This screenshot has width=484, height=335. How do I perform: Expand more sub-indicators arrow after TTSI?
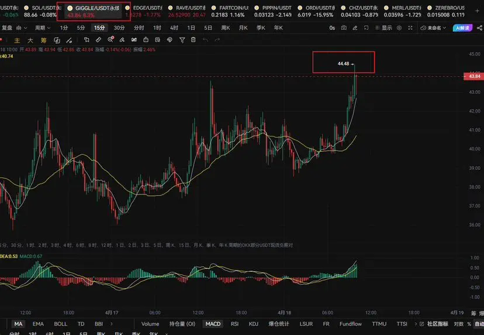click(416, 324)
